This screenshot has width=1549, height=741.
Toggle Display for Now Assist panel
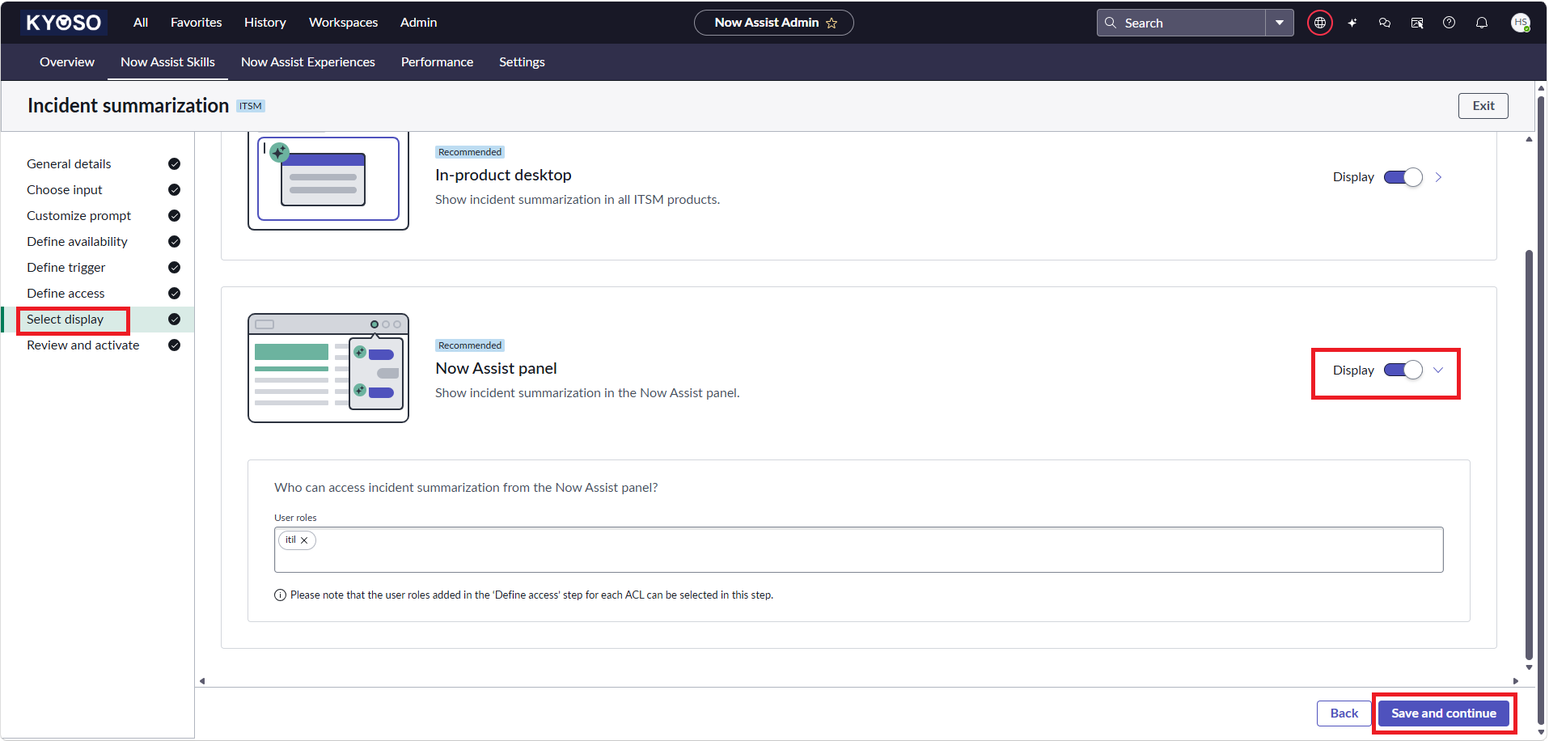1403,370
